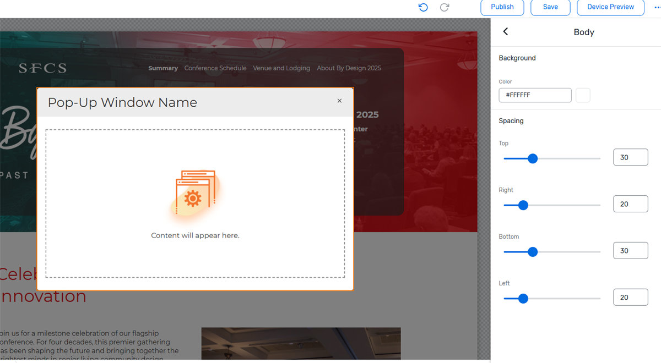
Task: Click the SFCS logo in the header
Action: (x=42, y=68)
